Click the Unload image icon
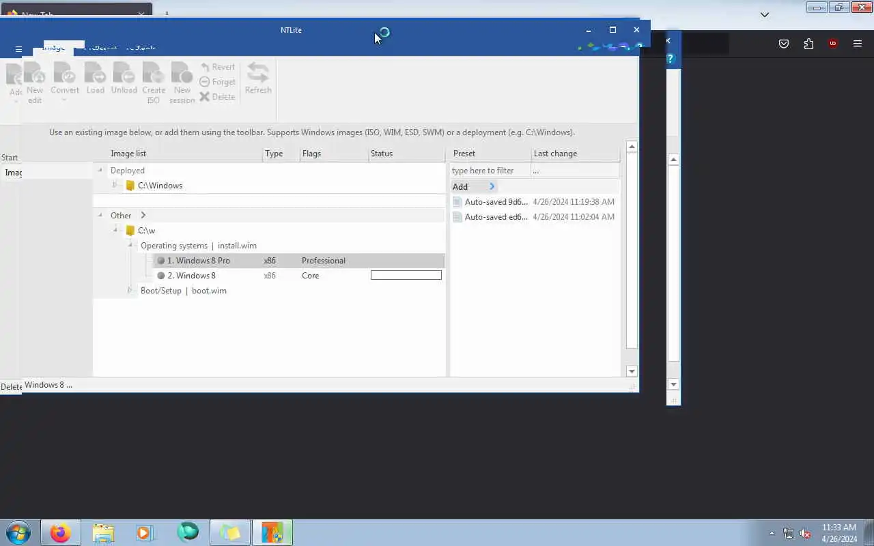The height and width of the screenshot is (546, 874). click(124, 73)
